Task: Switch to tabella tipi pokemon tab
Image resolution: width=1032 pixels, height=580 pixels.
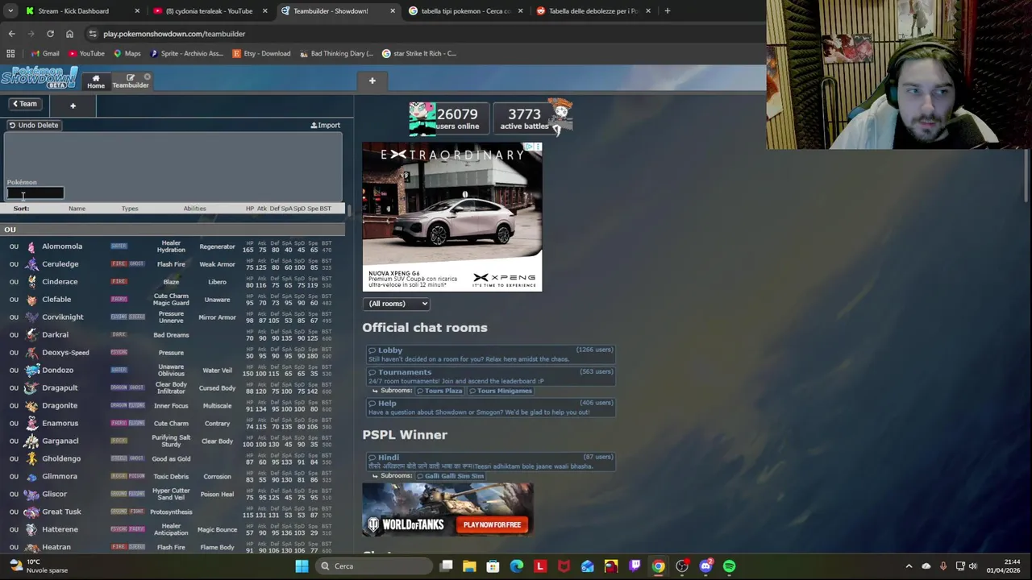Action: (464, 11)
